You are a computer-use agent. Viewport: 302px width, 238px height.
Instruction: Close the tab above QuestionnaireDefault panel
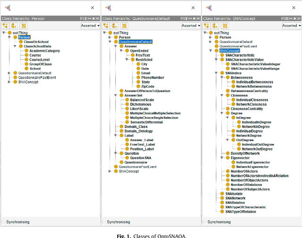click(193, 8)
